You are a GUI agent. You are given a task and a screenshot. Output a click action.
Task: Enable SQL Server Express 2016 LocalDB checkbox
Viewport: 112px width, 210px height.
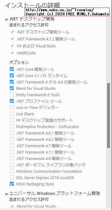[12, 178]
